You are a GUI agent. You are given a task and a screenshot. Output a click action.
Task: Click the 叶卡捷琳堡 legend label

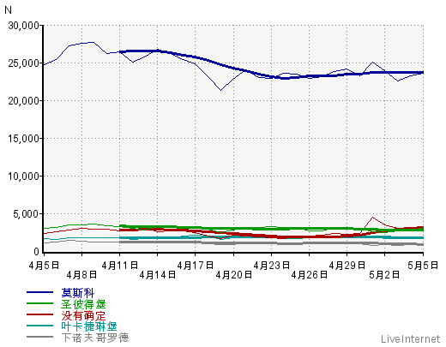(89, 326)
